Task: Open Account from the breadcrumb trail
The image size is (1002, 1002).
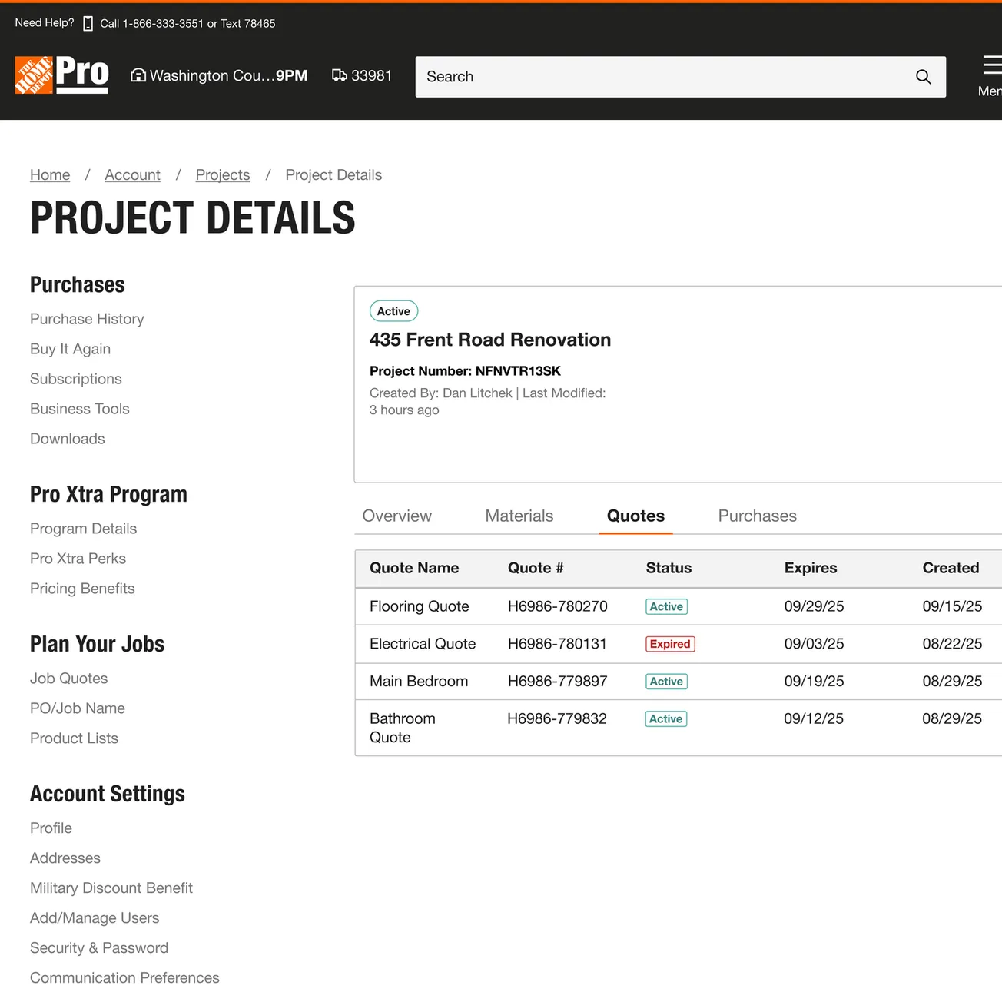Action: (x=132, y=174)
